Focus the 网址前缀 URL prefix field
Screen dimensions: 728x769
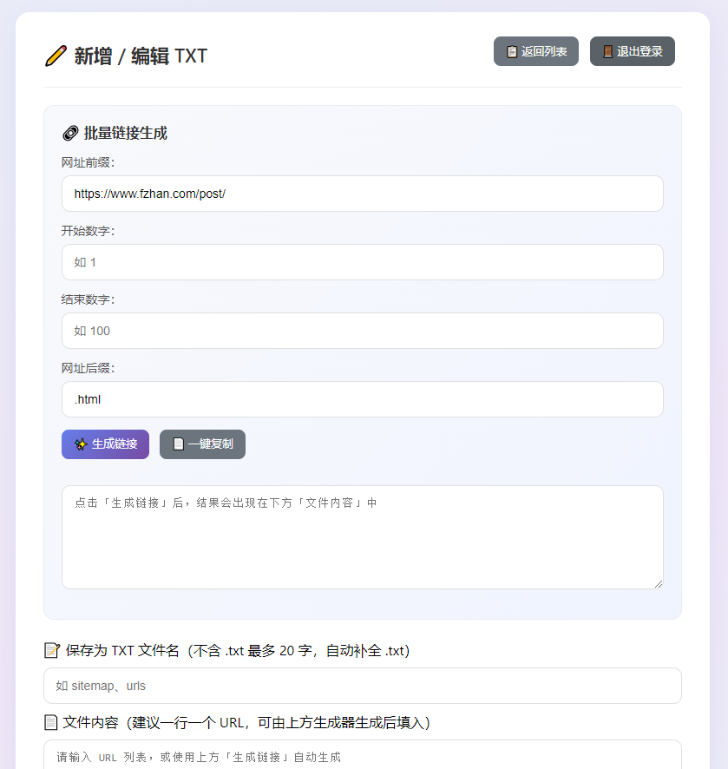pyautogui.click(x=362, y=194)
